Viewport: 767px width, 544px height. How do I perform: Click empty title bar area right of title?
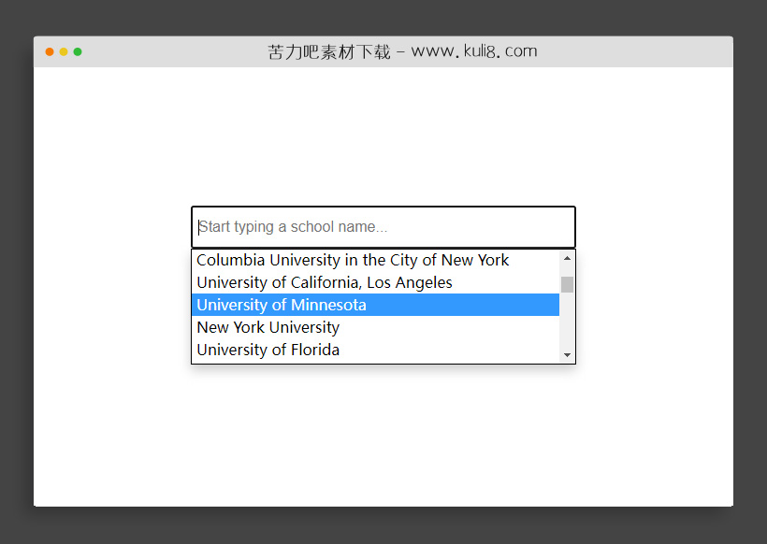pyautogui.click(x=636, y=52)
